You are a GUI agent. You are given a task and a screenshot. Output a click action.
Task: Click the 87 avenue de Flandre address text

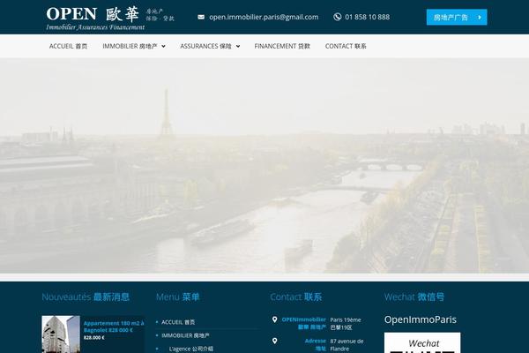click(346, 345)
